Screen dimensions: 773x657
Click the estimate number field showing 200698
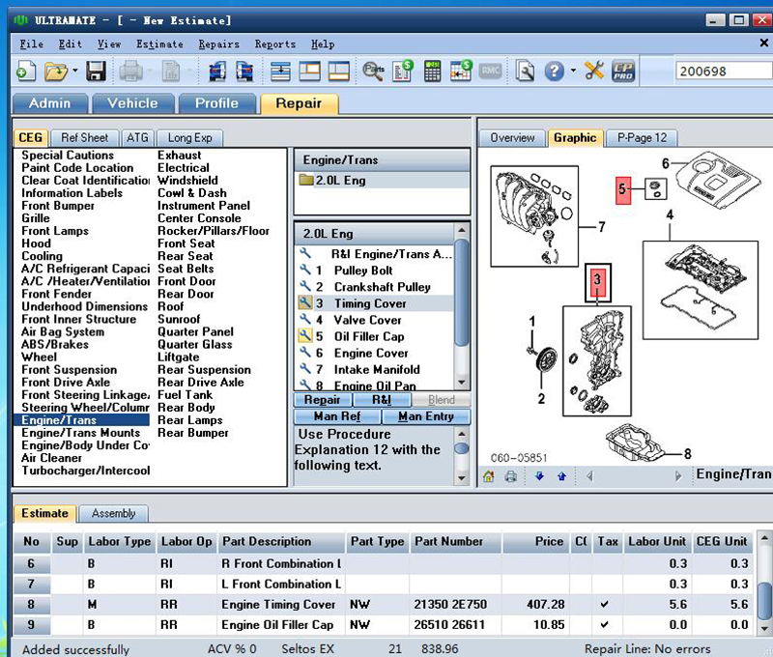click(x=724, y=71)
